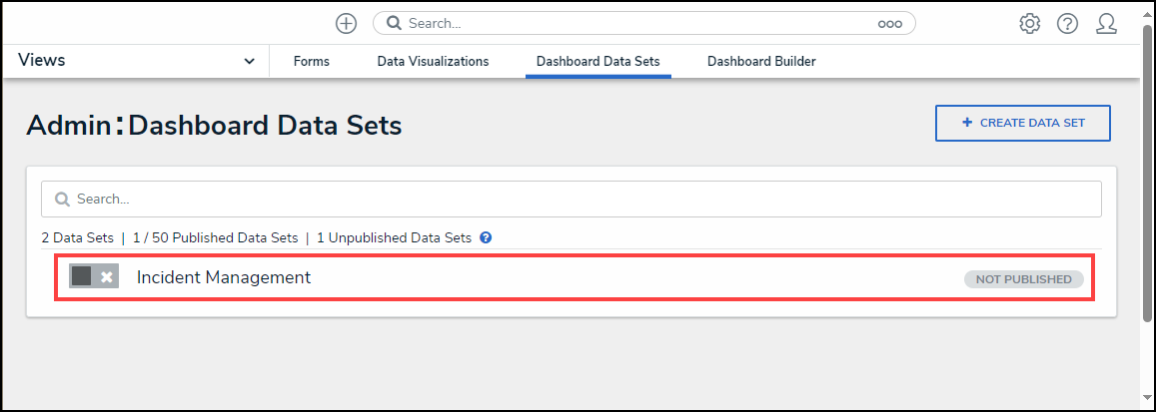
Task: Select the Dashboard Data Sets tab
Action: (597, 61)
